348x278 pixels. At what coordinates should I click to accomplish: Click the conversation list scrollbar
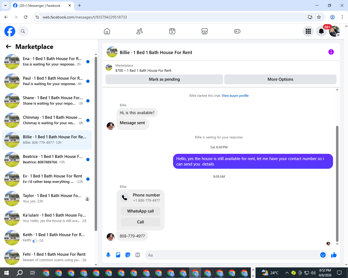pos(96,144)
